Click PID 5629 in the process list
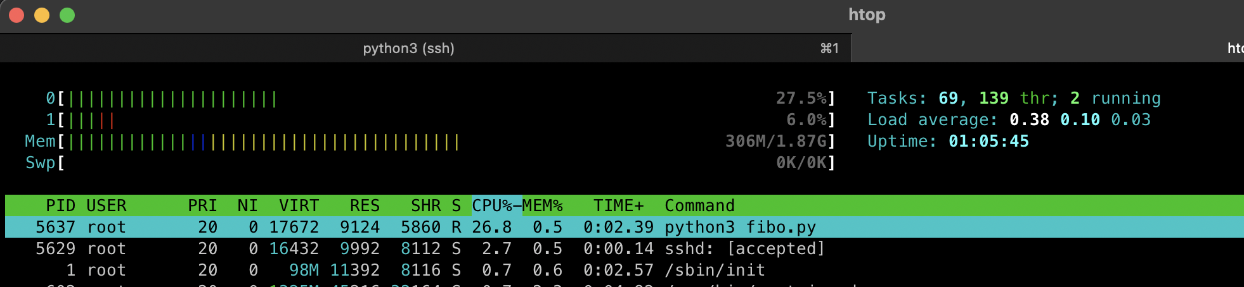 (55, 248)
